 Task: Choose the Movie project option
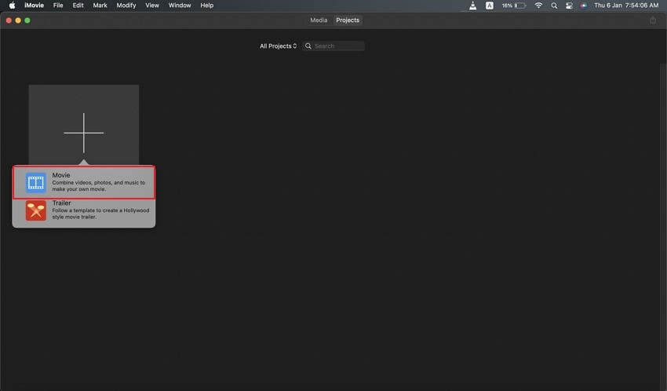pos(84,182)
